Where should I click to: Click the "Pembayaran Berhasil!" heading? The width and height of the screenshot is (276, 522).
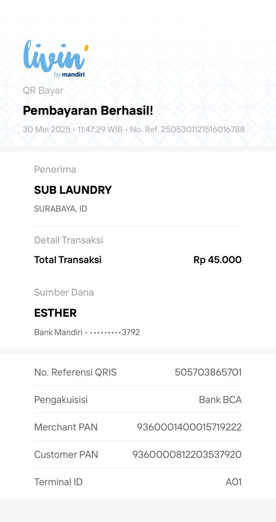click(88, 111)
